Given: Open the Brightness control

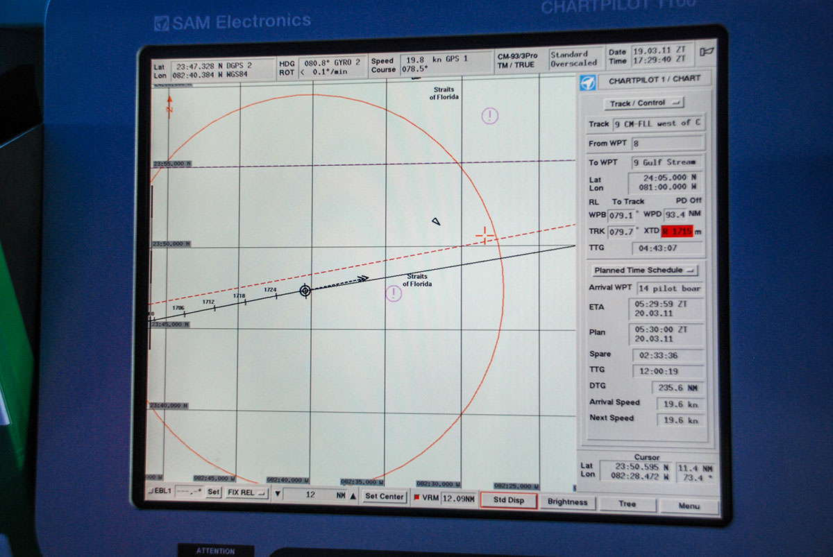Looking at the screenshot, I should 567,502.
